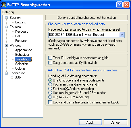
Task: Close the PuTTY Reconfiguration dialog
Action: pyautogui.click(x=126, y=5)
